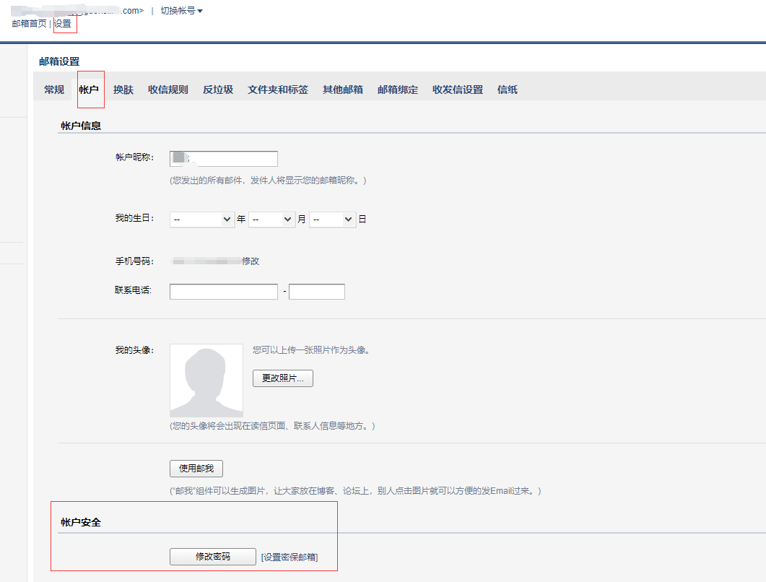Switch to the 信纸 tab
The width and height of the screenshot is (766, 582).
click(508, 90)
